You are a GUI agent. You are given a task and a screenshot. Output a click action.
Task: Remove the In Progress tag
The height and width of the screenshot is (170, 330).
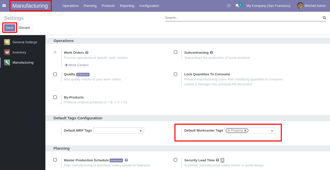coord(245,131)
